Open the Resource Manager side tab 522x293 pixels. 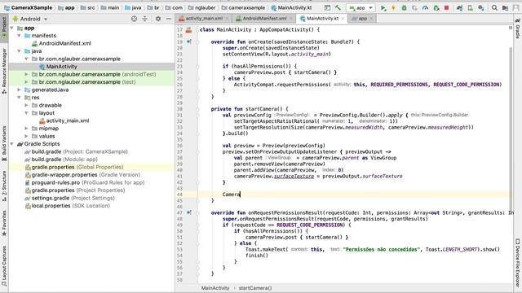pos(4,71)
